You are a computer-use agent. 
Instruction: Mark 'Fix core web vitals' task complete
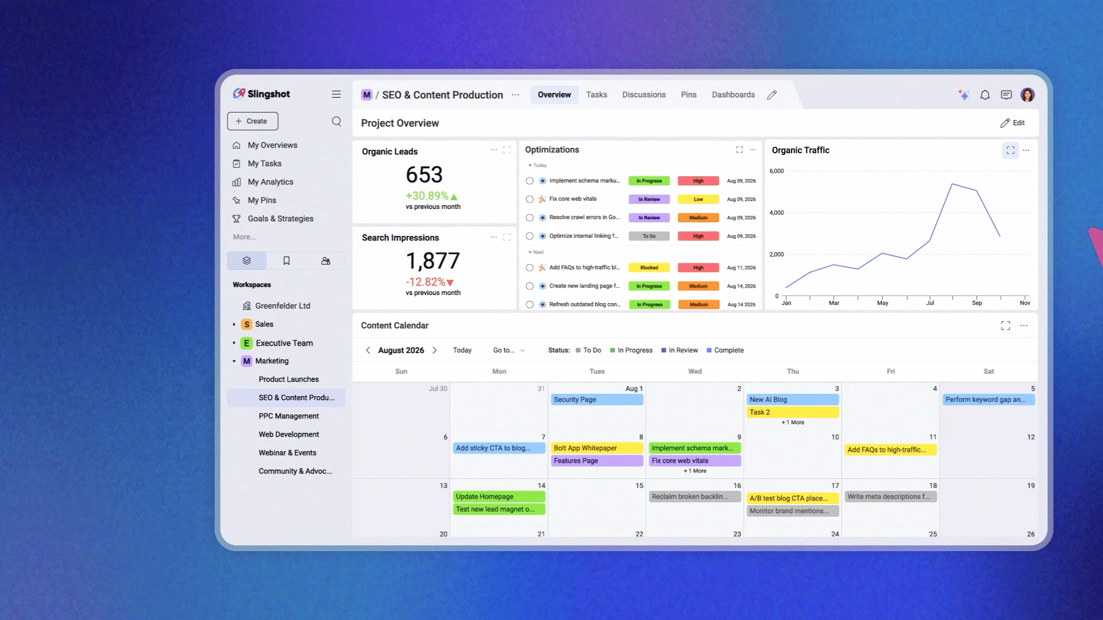click(x=530, y=199)
